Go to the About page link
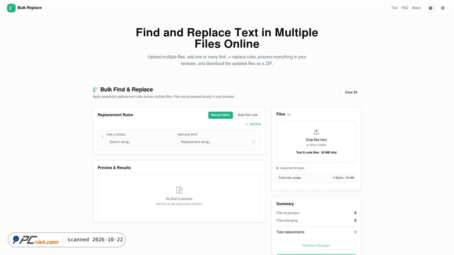The height and width of the screenshot is (255, 454). [416, 8]
